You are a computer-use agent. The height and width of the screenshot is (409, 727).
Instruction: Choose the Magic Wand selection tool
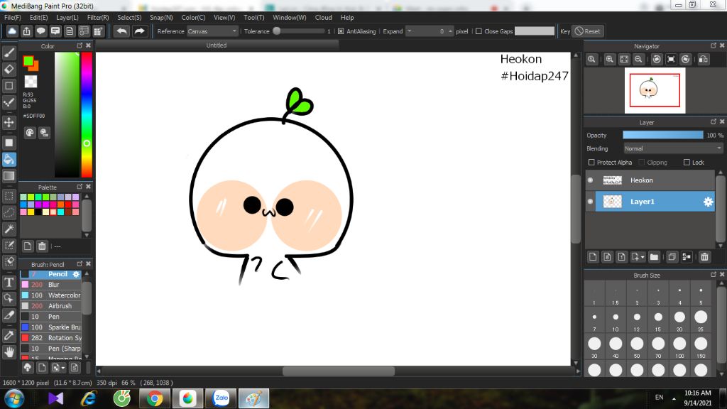[9, 229]
